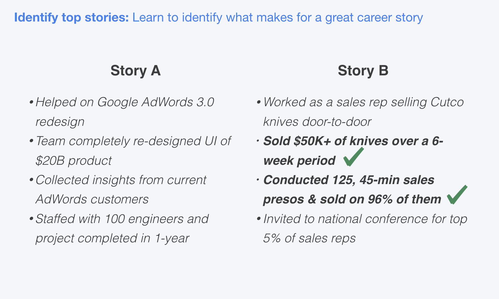499x299 pixels.
Task: Select bold "Conducted 125, 45-min sales" line
Action: (x=349, y=180)
